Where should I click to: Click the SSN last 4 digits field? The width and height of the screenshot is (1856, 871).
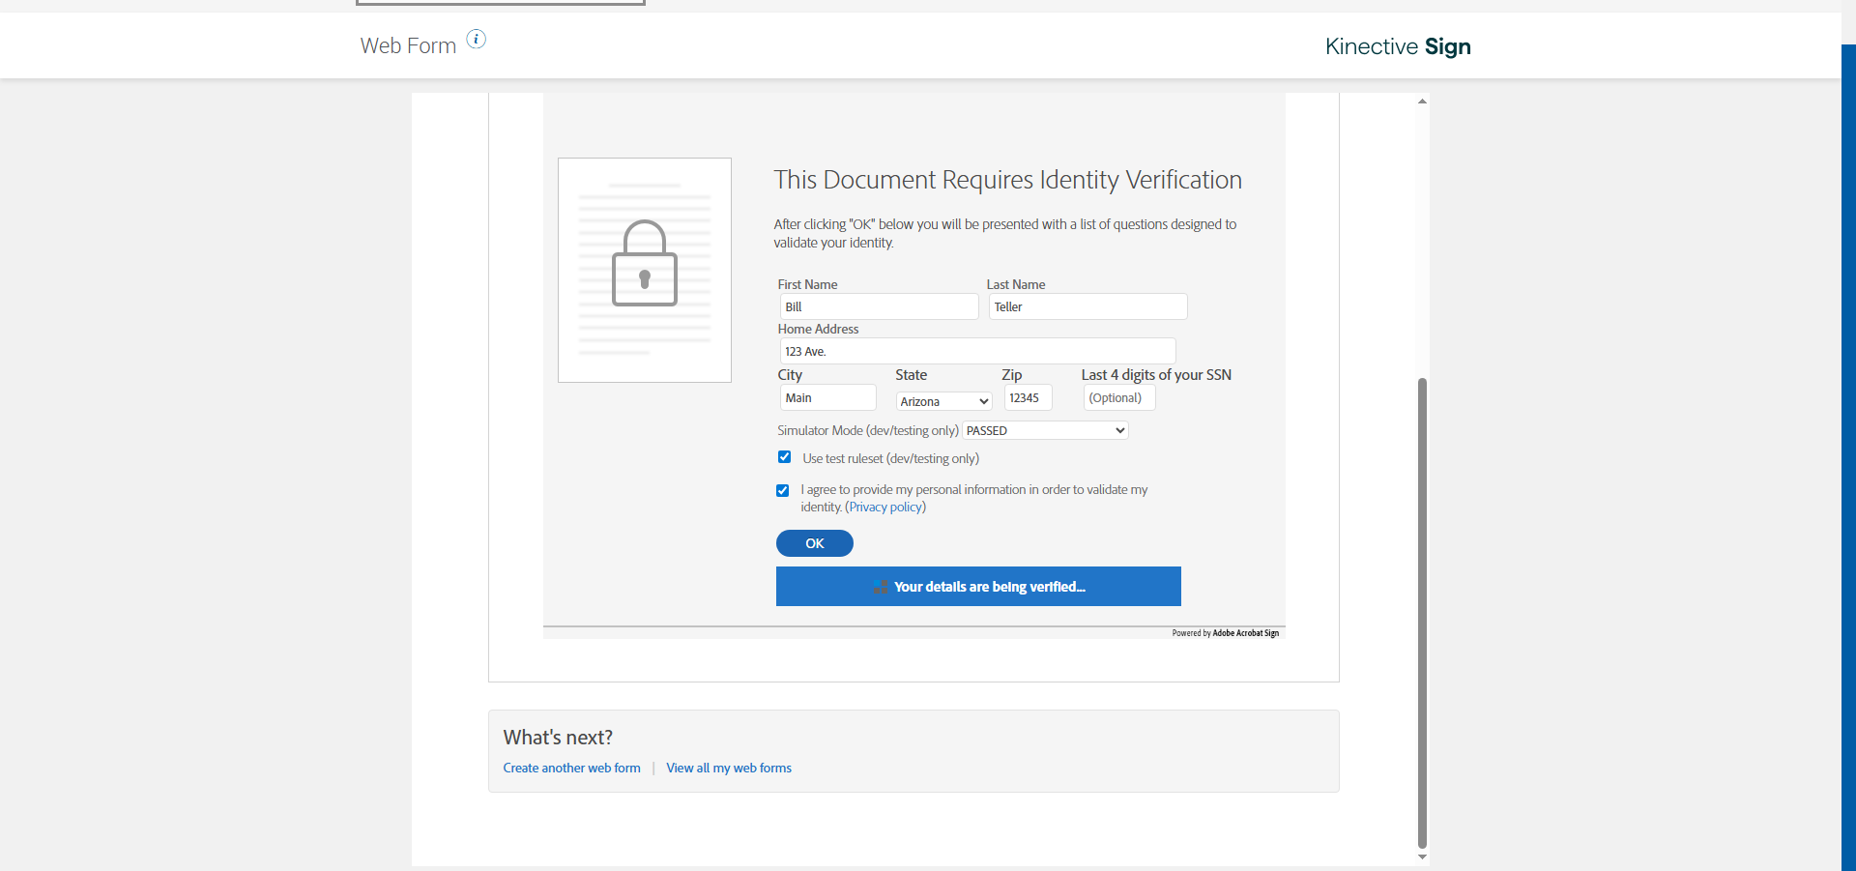(1118, 397)
